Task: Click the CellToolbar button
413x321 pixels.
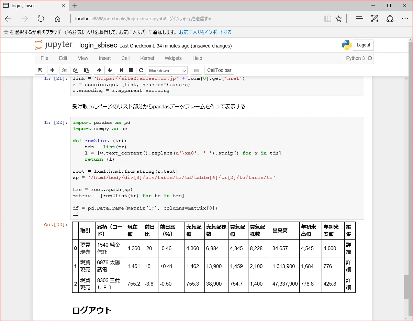Action: (219, 70)
